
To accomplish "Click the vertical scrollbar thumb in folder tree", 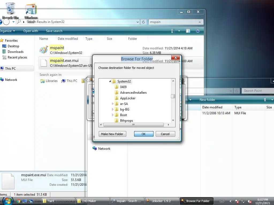I will [x=173, y=96].
